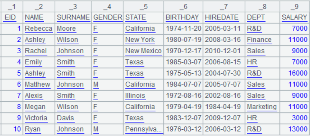Viewport: 310px width, 136px height.
Task: Select birthday 1970-12-17 cell
Action: tap(183, 51)
